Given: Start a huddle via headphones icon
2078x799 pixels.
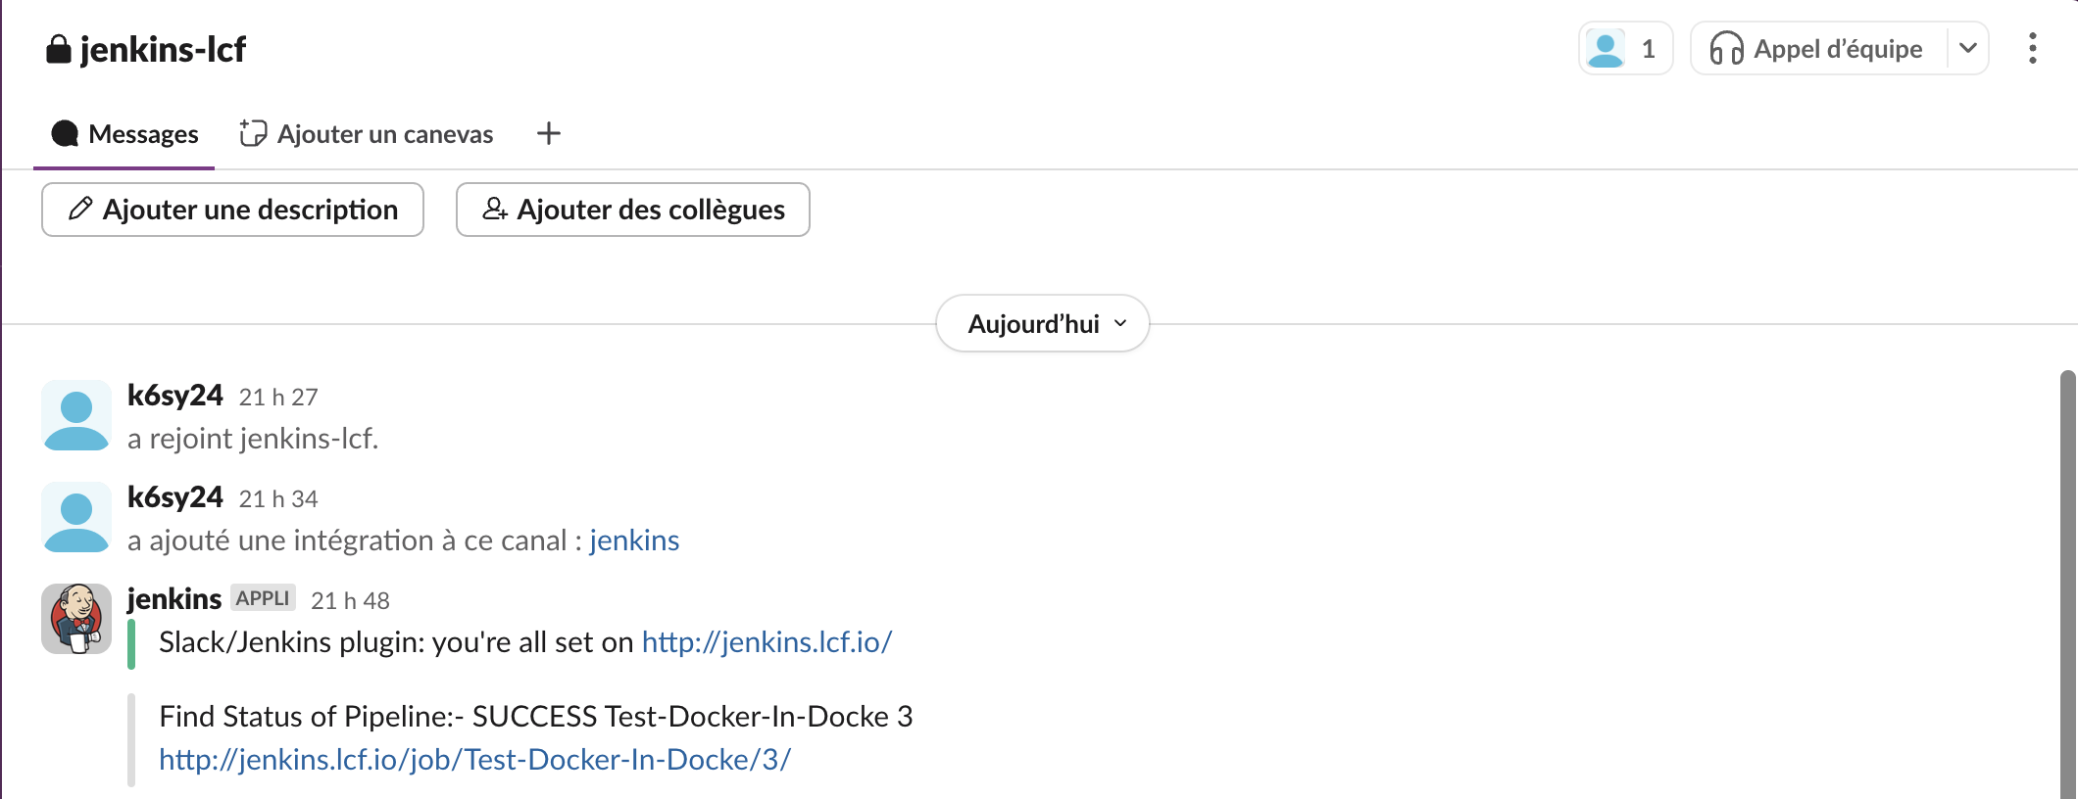Looking at the screenshot, I should [x=1726, y=49].
